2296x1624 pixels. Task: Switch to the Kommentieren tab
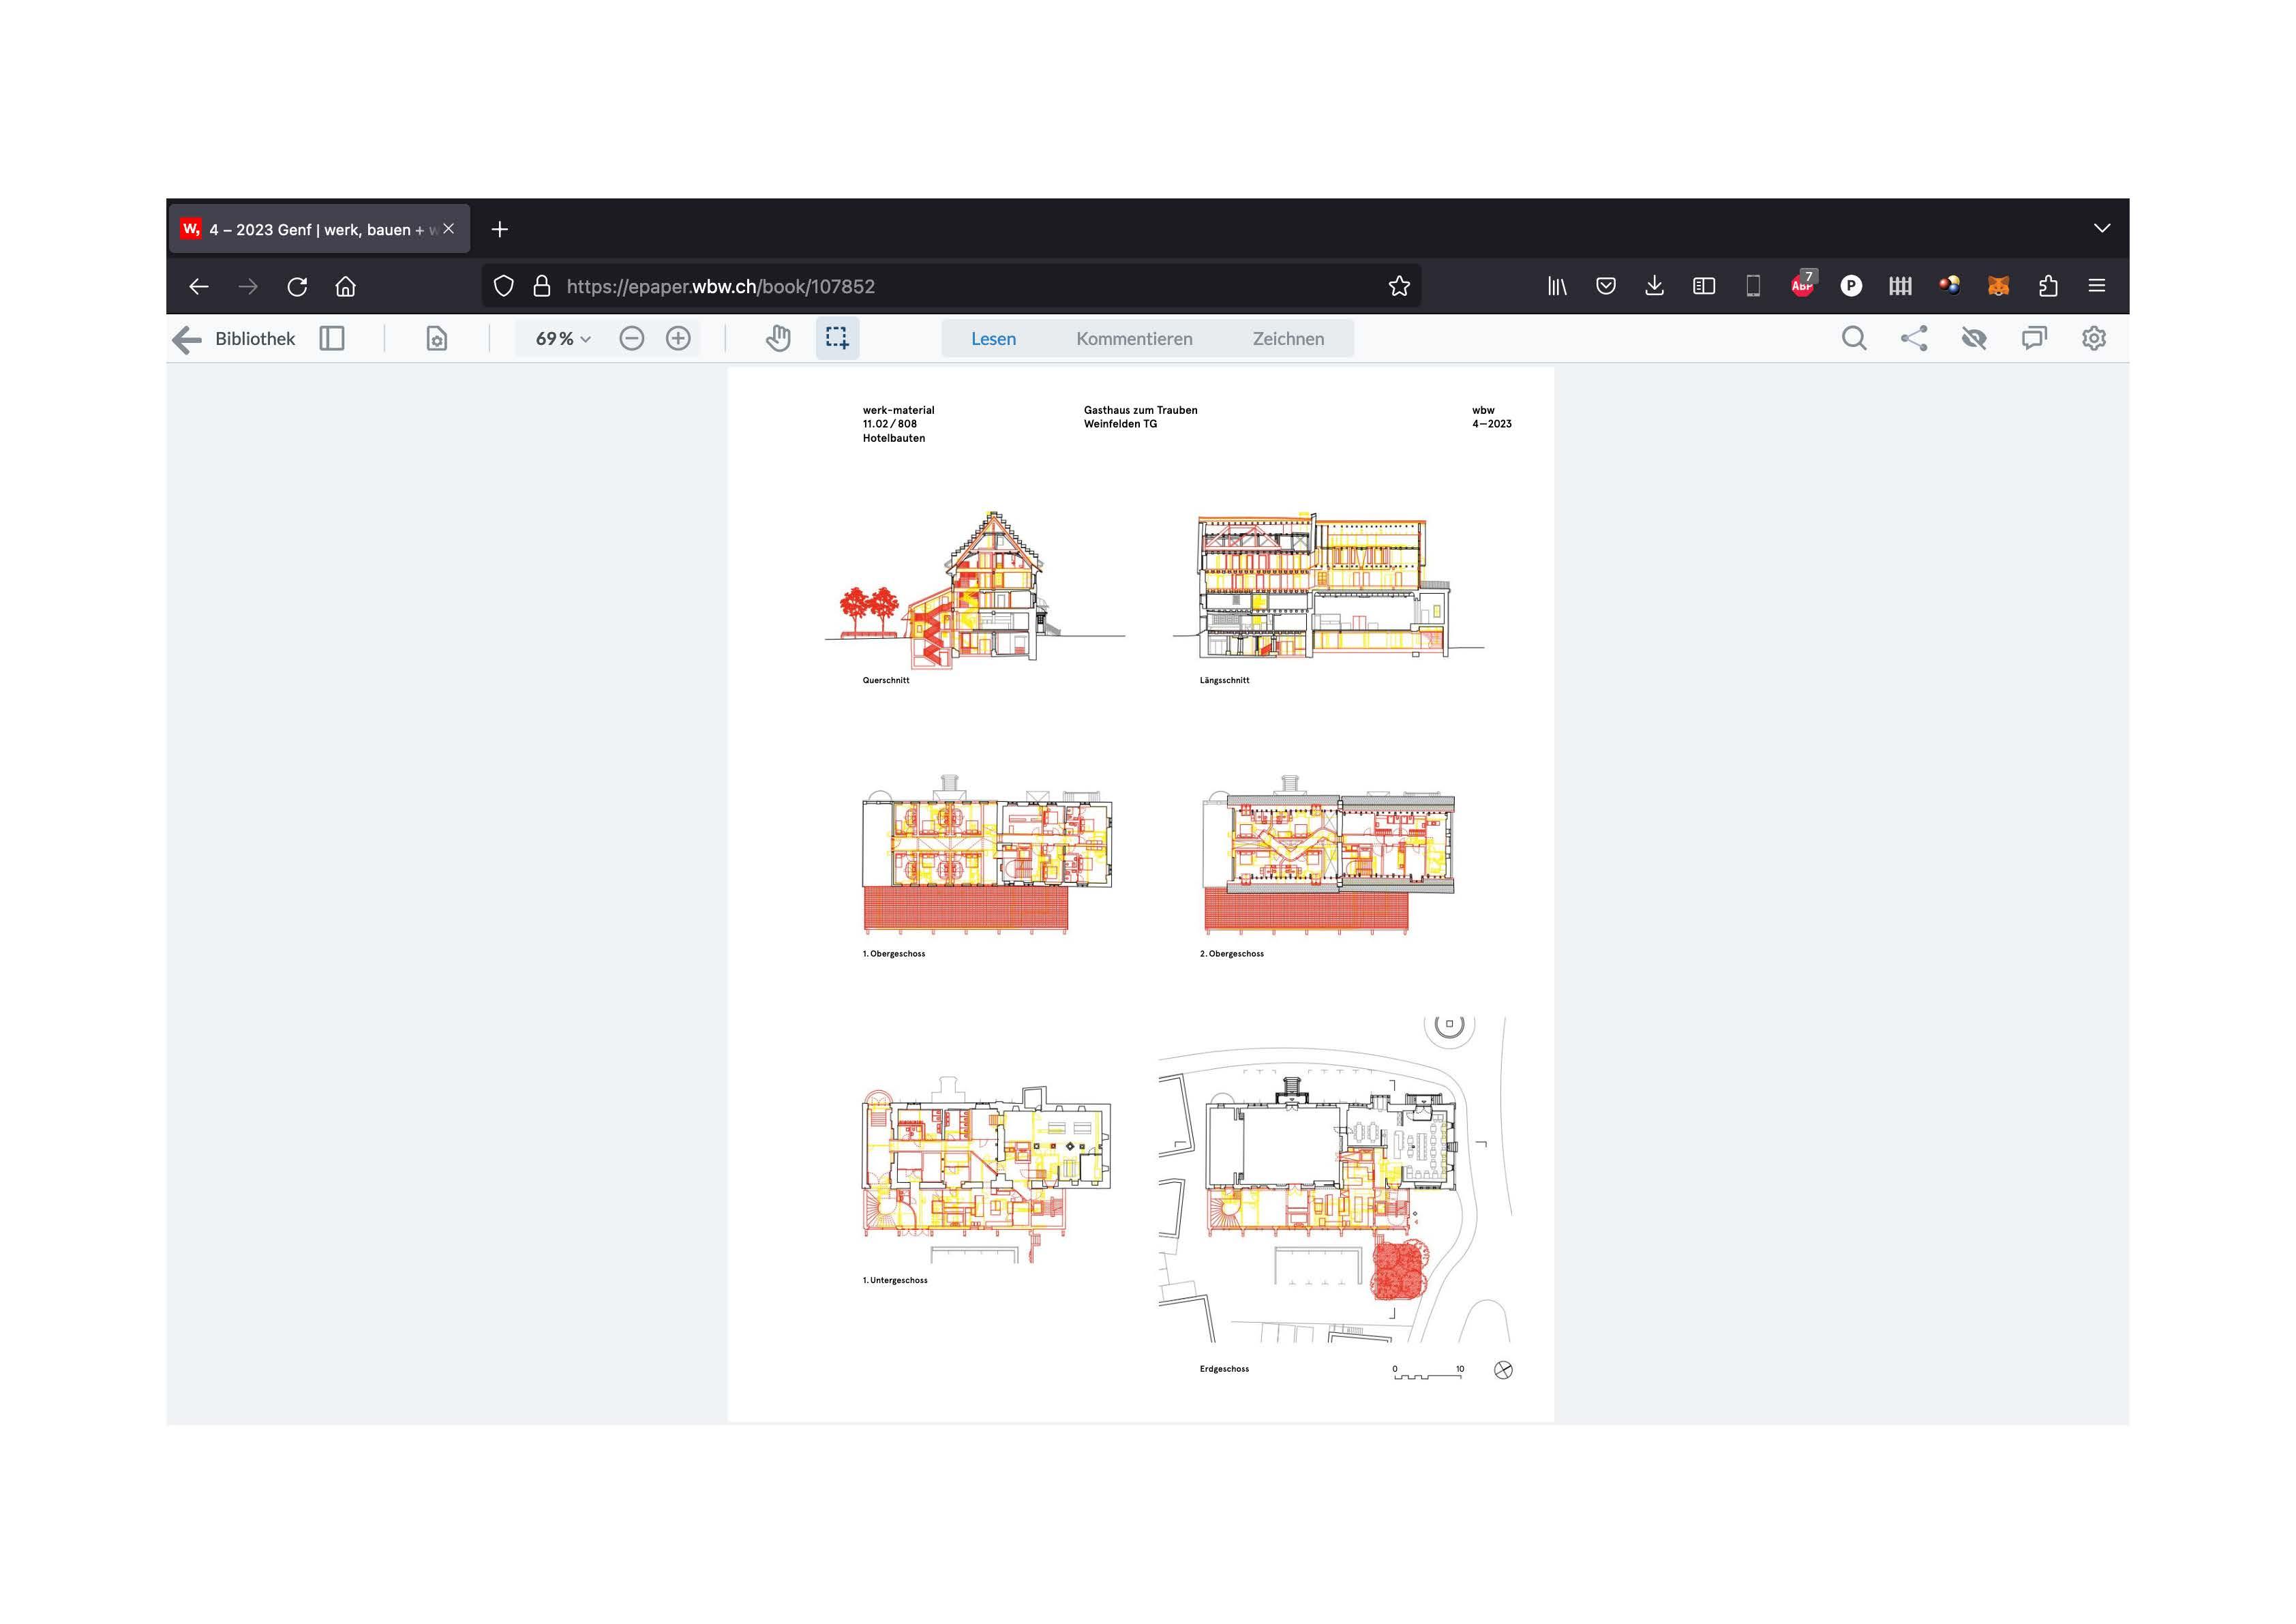[1134, 339]
